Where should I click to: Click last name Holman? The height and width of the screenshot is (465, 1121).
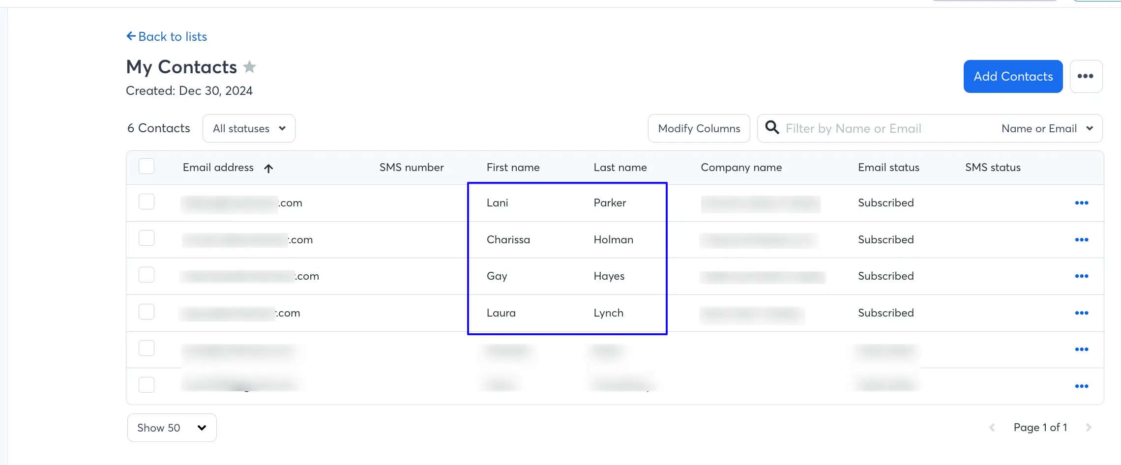click(613, 239)
